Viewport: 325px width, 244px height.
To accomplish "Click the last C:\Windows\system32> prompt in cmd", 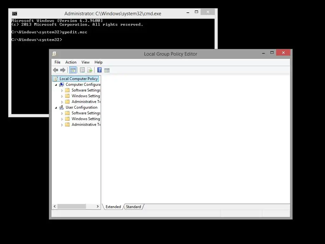I will pos(37,40).
